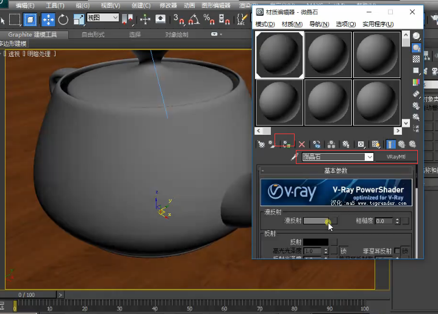Image resolution: width=438 pixels, height=314 pixels.
Task: Activate the Select and Rotate tool
Action: tap(63, 20)
